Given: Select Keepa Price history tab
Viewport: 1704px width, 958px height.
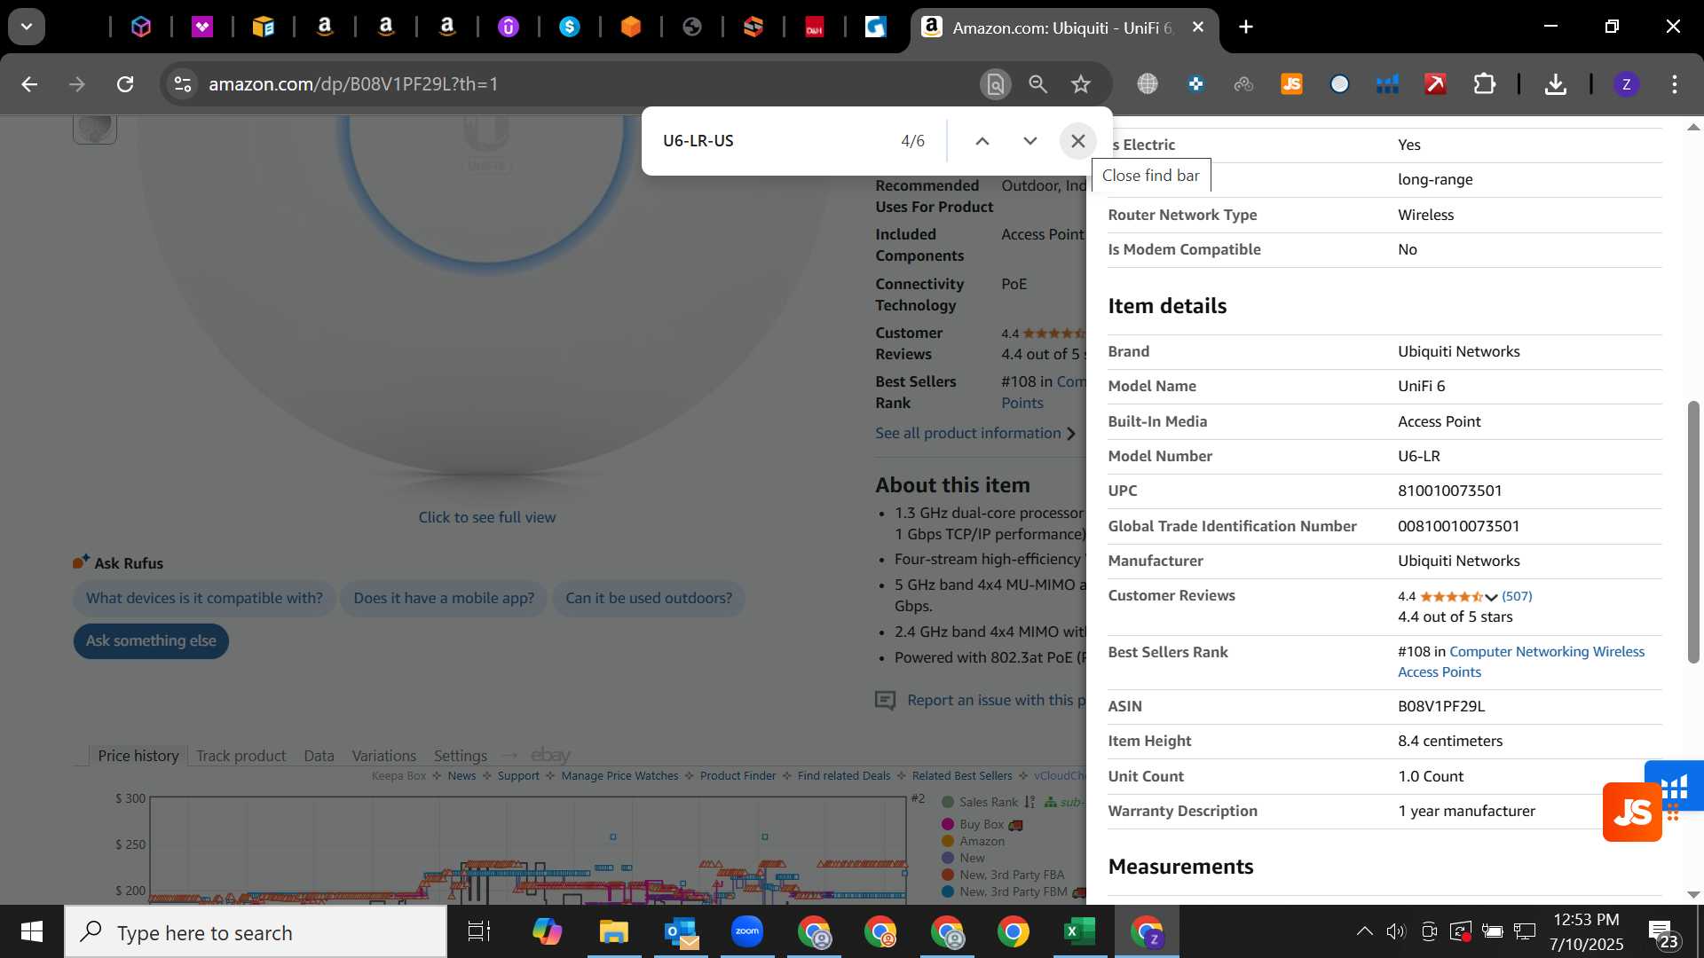Looking at the screenshot, I should pyautogui.click(x=138, y=756).
